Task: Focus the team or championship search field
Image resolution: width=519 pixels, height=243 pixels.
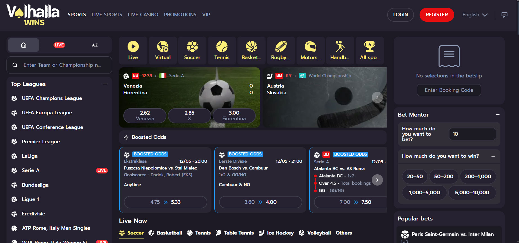Action: (x=59, y=65)
